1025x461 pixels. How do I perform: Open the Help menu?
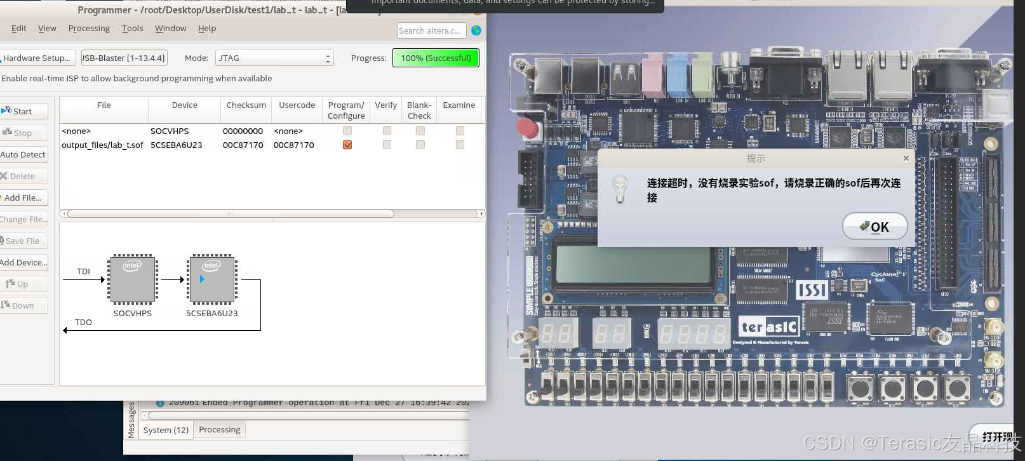coord(207,28)
